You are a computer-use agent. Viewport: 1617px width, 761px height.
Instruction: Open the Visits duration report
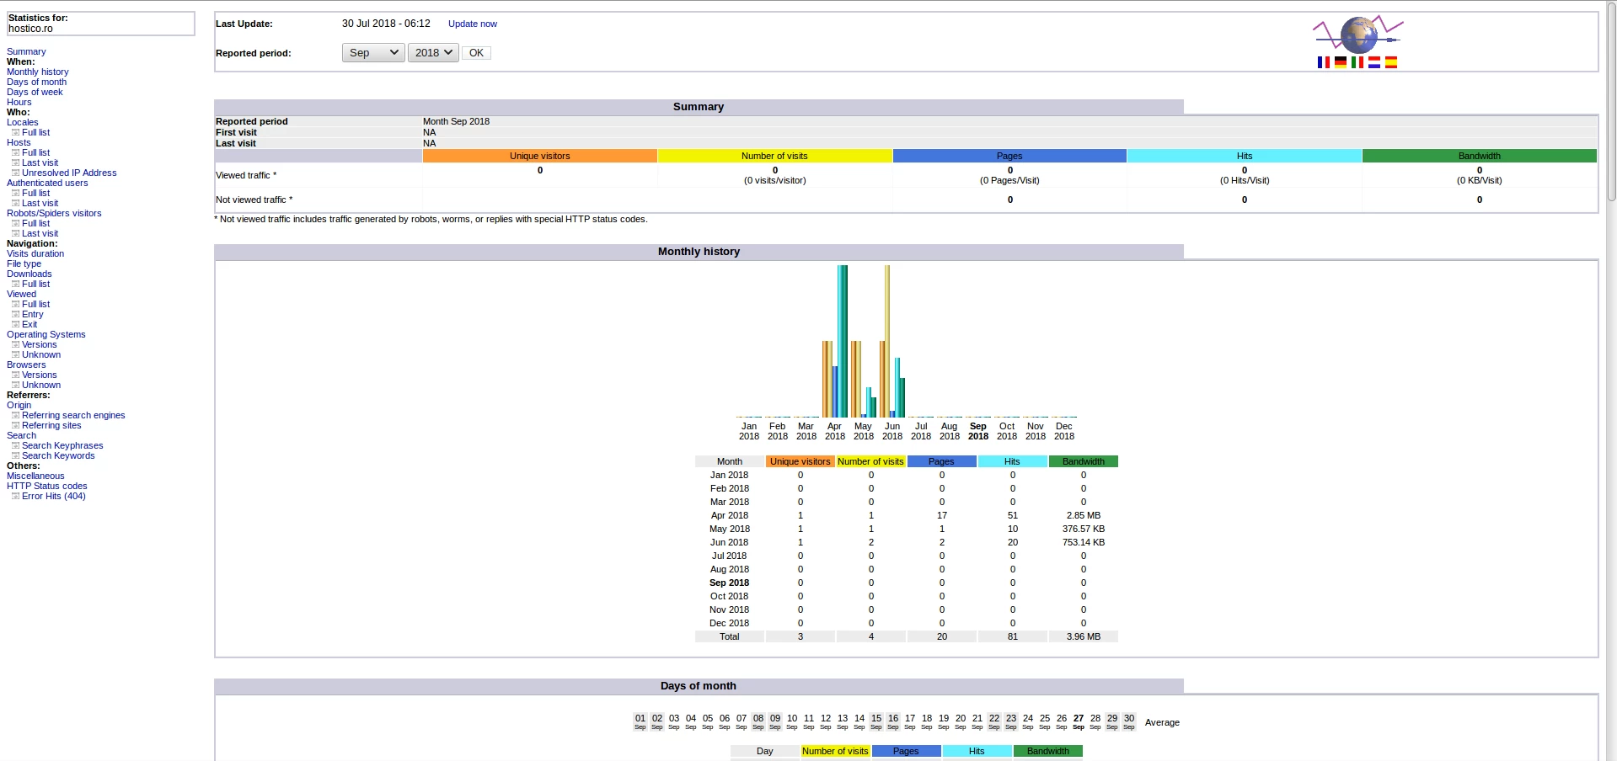tap(35, 253)
